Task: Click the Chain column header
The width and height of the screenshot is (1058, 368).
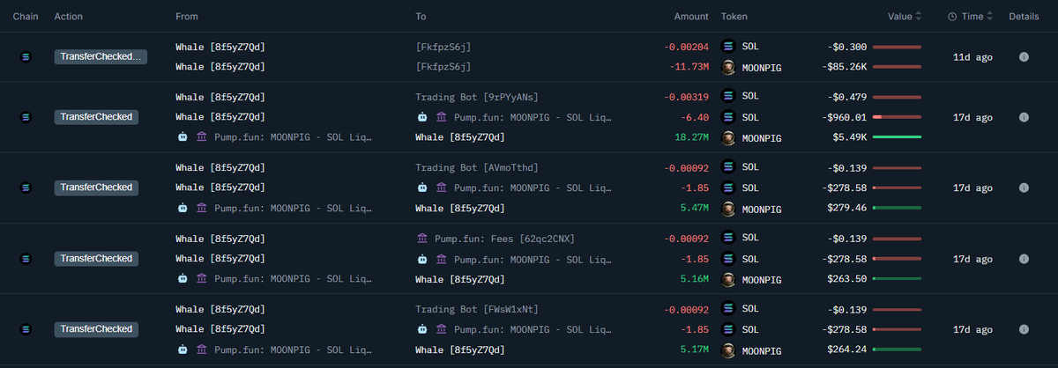Action: tap(25, 17)
